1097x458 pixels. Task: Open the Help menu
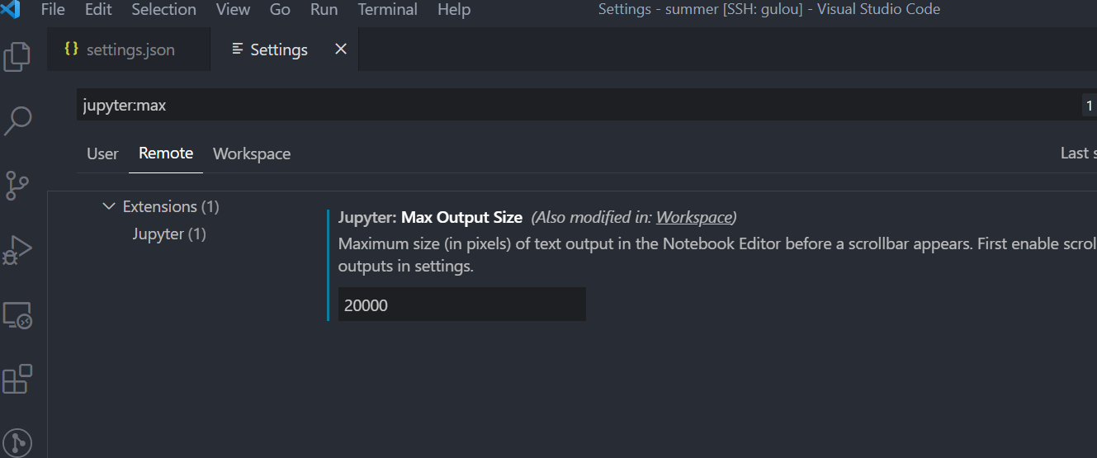453,10
